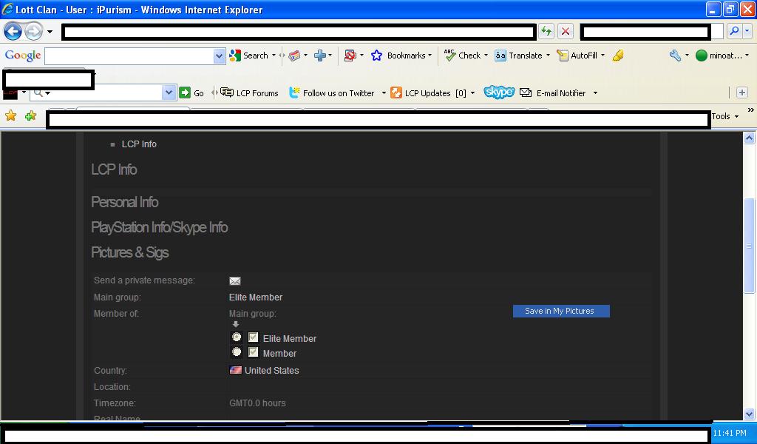The width and height of the screenshot is (757, 444).
Task: Toggle the Member group checkbox
Action: [x=254, y=352]
